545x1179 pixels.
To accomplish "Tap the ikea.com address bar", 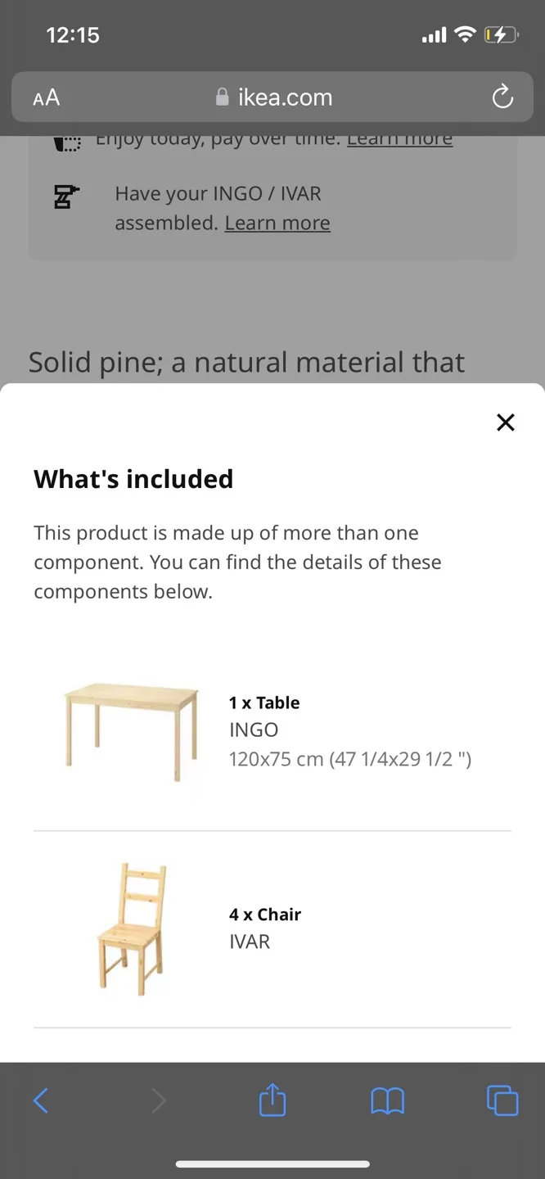I will 284,97.
